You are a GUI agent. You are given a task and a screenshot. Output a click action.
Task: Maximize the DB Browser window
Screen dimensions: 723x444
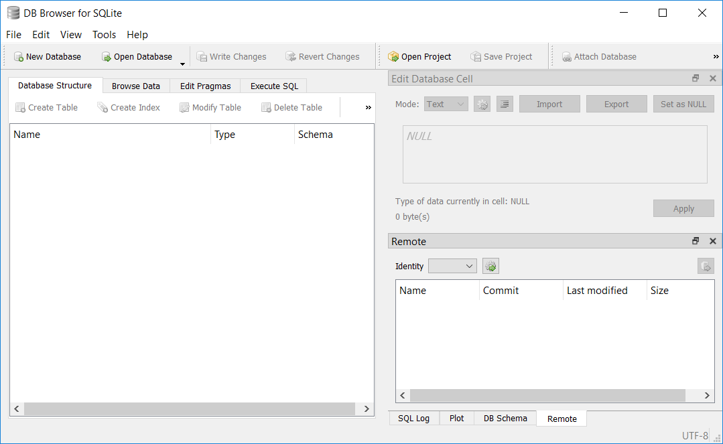[x=663, y=13]
